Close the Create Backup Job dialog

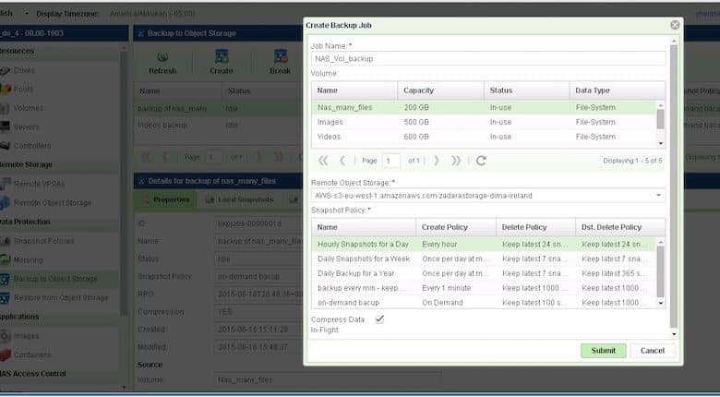[675, 25]
